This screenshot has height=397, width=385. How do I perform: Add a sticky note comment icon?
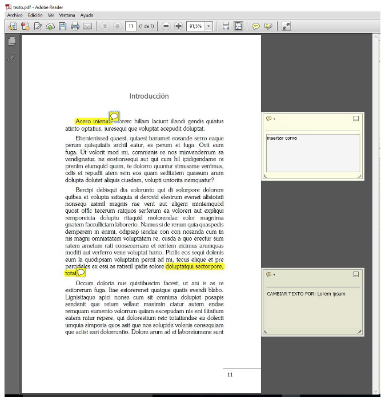[256, 26]
